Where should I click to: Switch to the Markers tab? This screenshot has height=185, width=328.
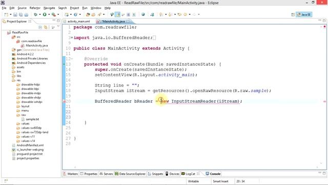point(71,174)
